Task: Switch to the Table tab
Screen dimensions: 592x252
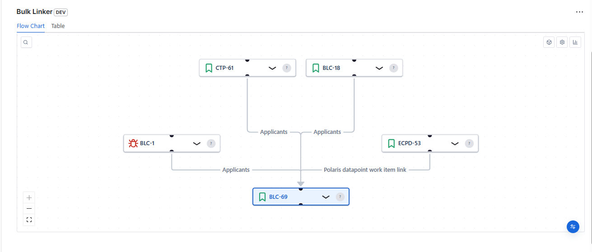Action: pos(58,26)
